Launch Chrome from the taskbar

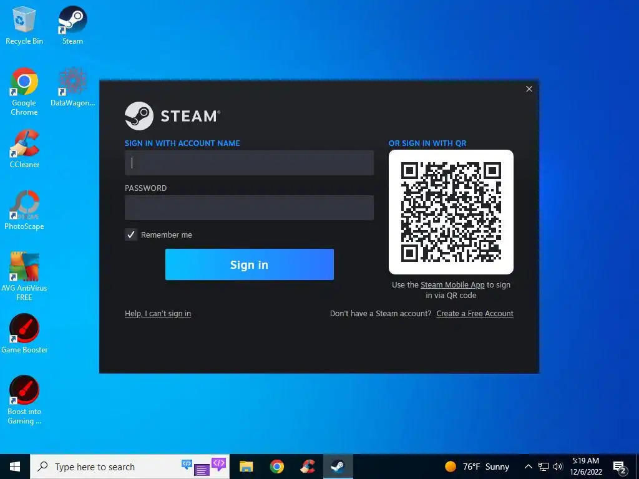click(276, 467)
